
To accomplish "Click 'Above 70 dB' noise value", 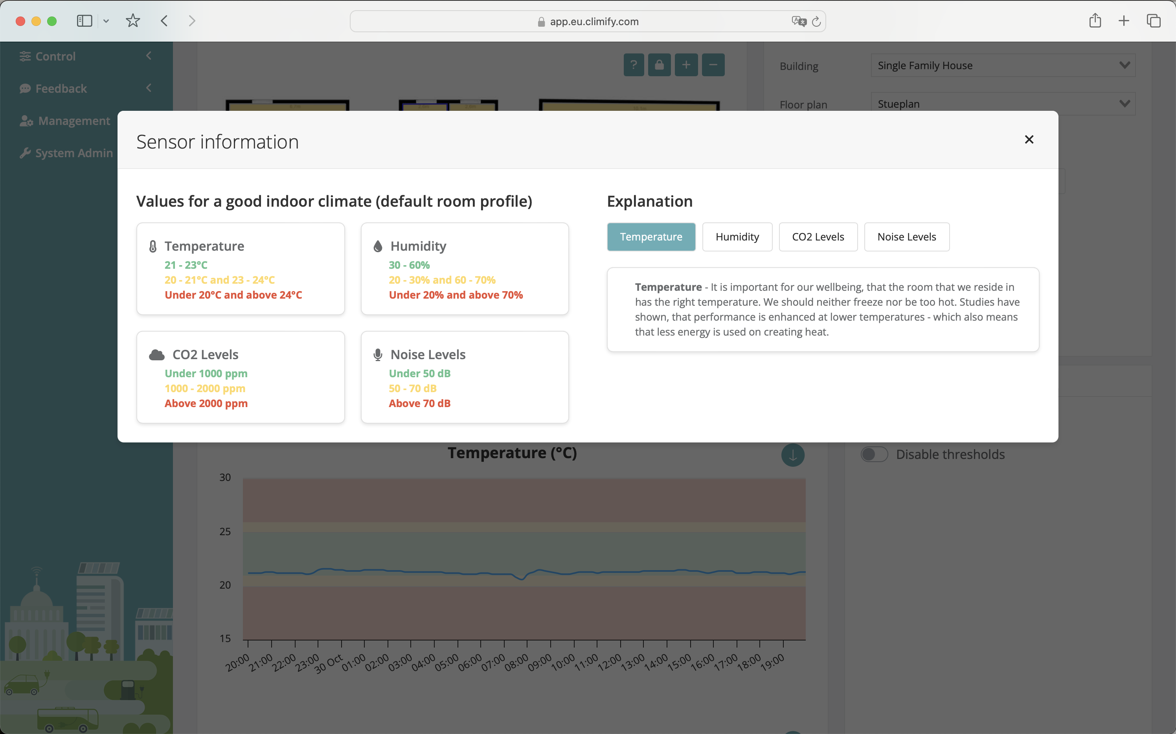I will click(x=419, y=404).
